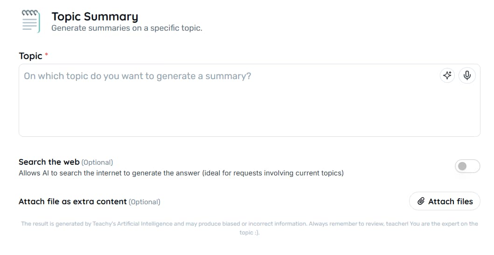Click the '(Optional)' tag beside Attach file

[x=144, y=202]
